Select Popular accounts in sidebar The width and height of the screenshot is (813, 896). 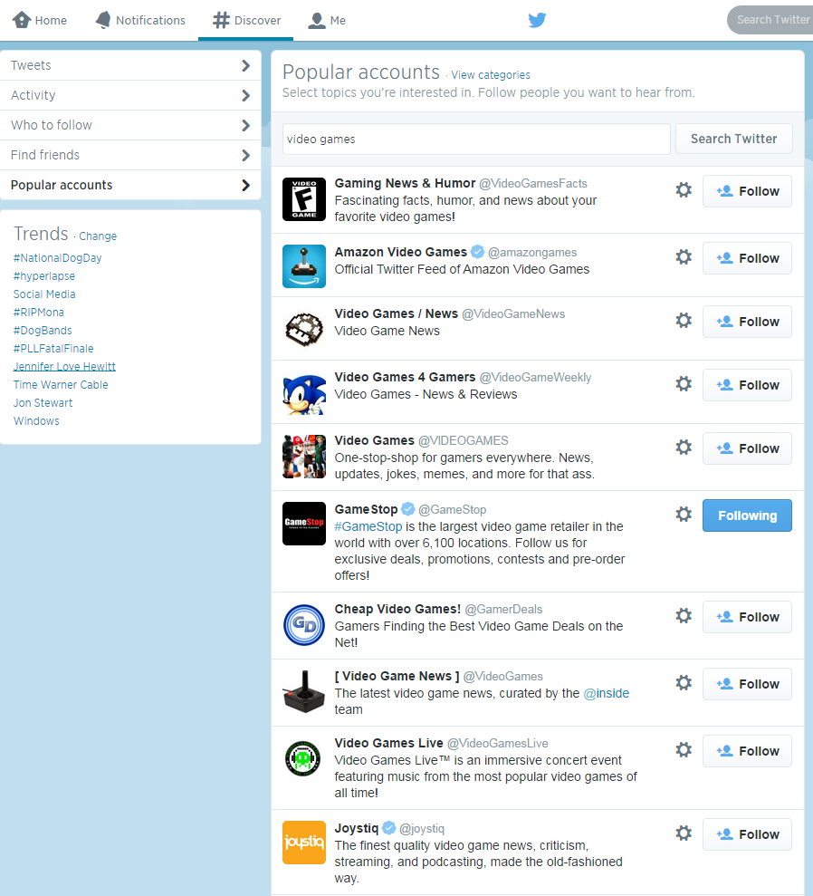coord(130,185)
